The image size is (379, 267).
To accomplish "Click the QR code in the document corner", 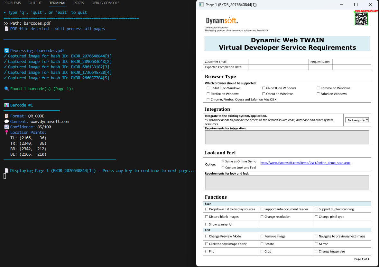I will [361, 19].
